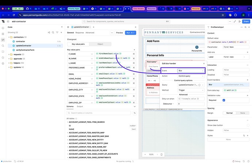Set Margin to None

tap(243, 113)
